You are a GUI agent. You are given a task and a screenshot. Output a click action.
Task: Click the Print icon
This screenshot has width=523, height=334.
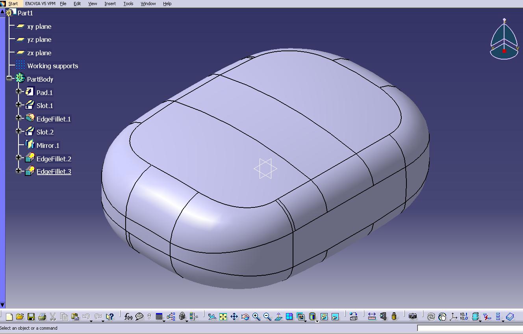42,317
